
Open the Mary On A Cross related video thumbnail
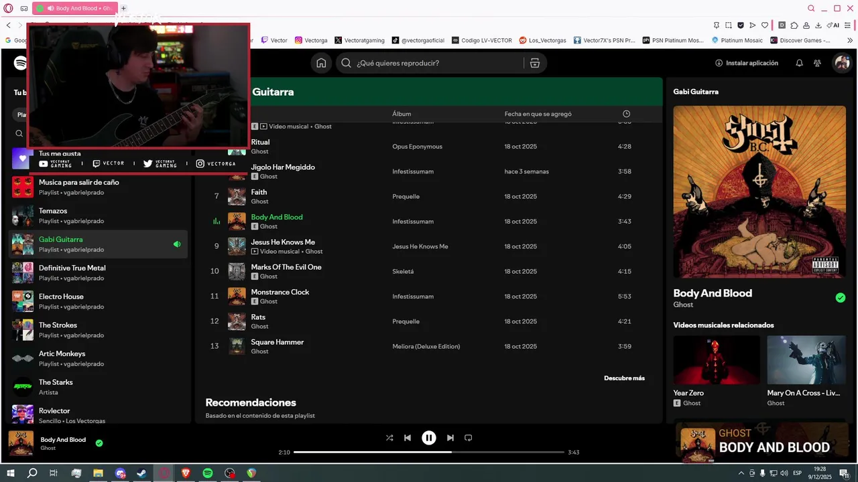tap(806, 359)
